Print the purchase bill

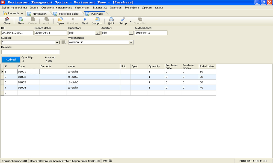pos(111,21)
